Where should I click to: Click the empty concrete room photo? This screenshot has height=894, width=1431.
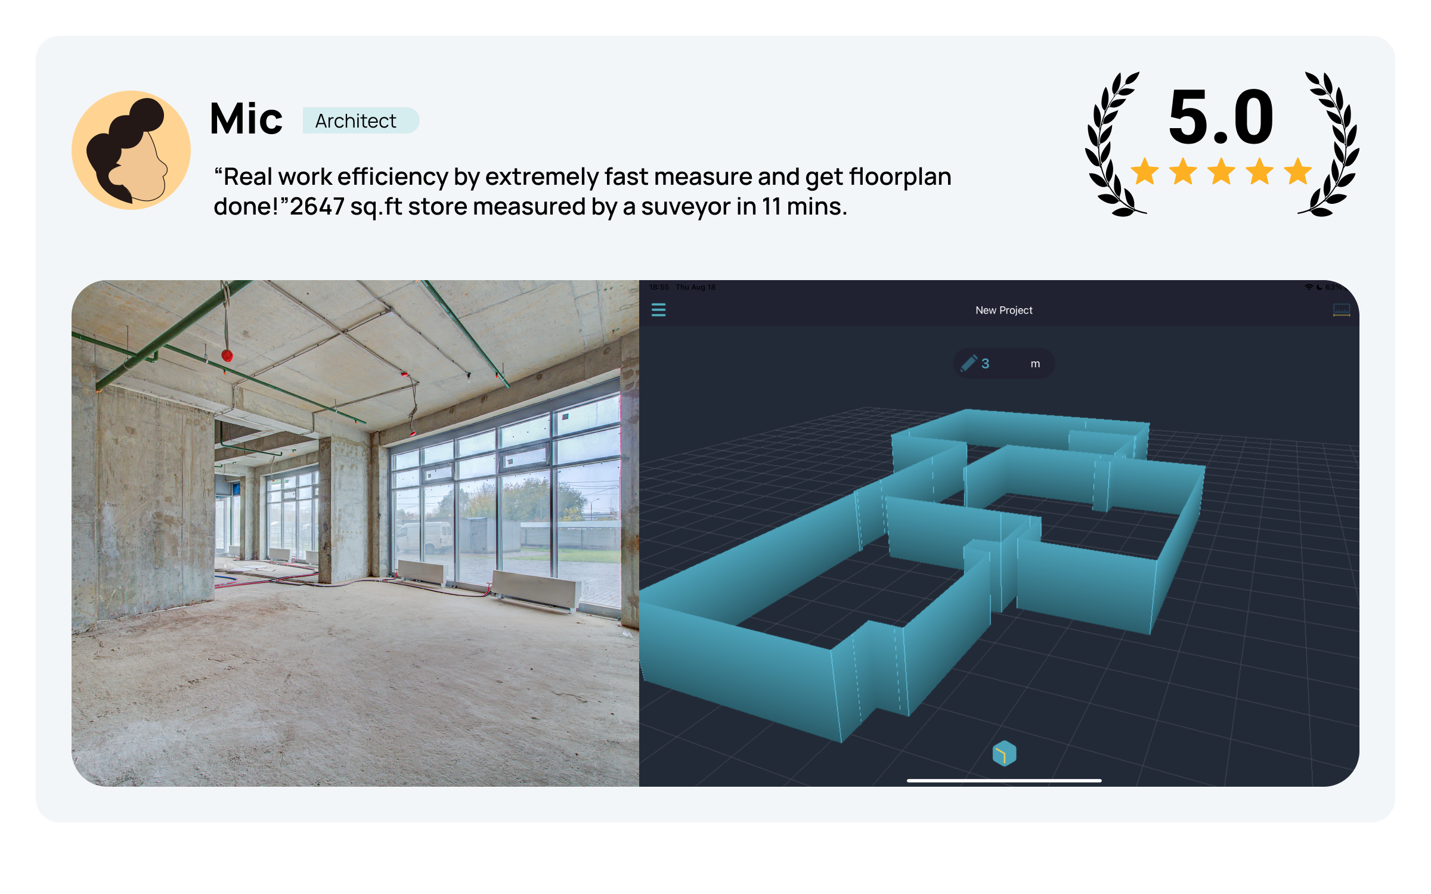pyautogui.click(x=355, y=533)
